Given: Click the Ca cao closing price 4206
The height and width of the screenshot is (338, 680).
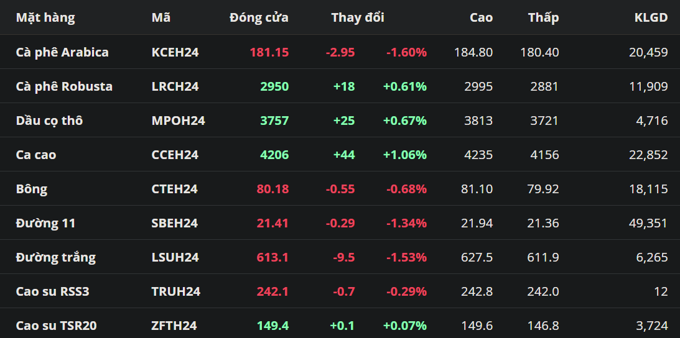Looking at the screenshot, I should pyautogui.click(x=274, y=155).
